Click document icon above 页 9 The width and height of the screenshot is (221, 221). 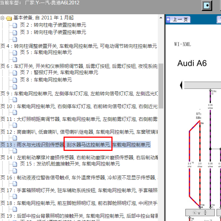coord(15,87)
